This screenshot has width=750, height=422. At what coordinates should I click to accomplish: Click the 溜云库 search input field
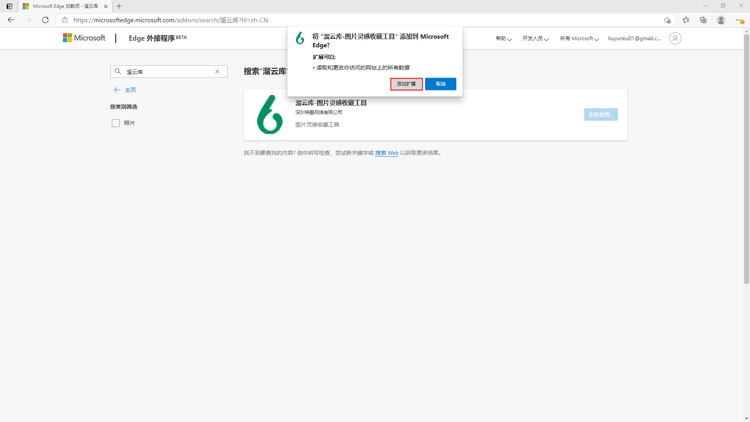pos(169,72)
